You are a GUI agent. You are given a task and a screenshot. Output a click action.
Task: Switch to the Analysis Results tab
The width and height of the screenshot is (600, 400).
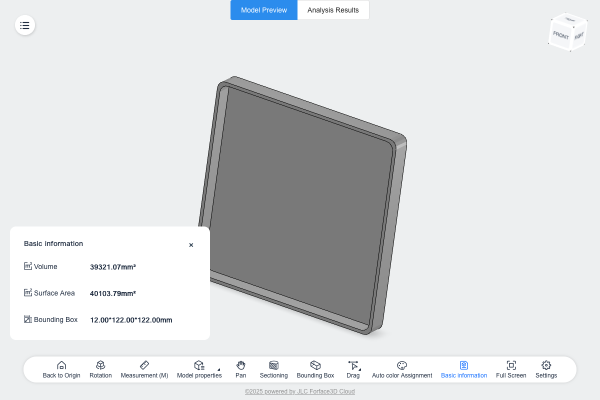click(x=333, y=10)
